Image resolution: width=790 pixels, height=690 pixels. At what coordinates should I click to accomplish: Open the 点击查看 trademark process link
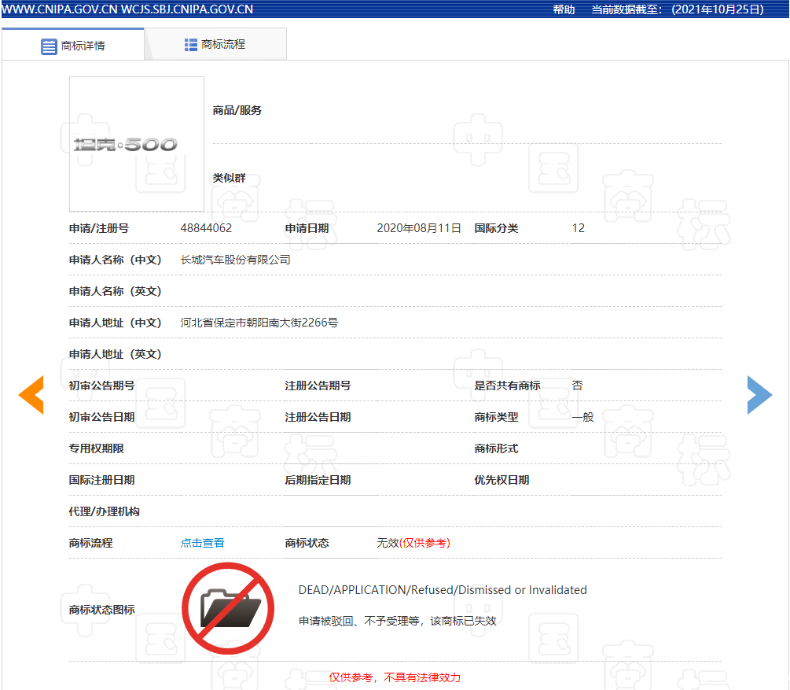tap(202, 543)
